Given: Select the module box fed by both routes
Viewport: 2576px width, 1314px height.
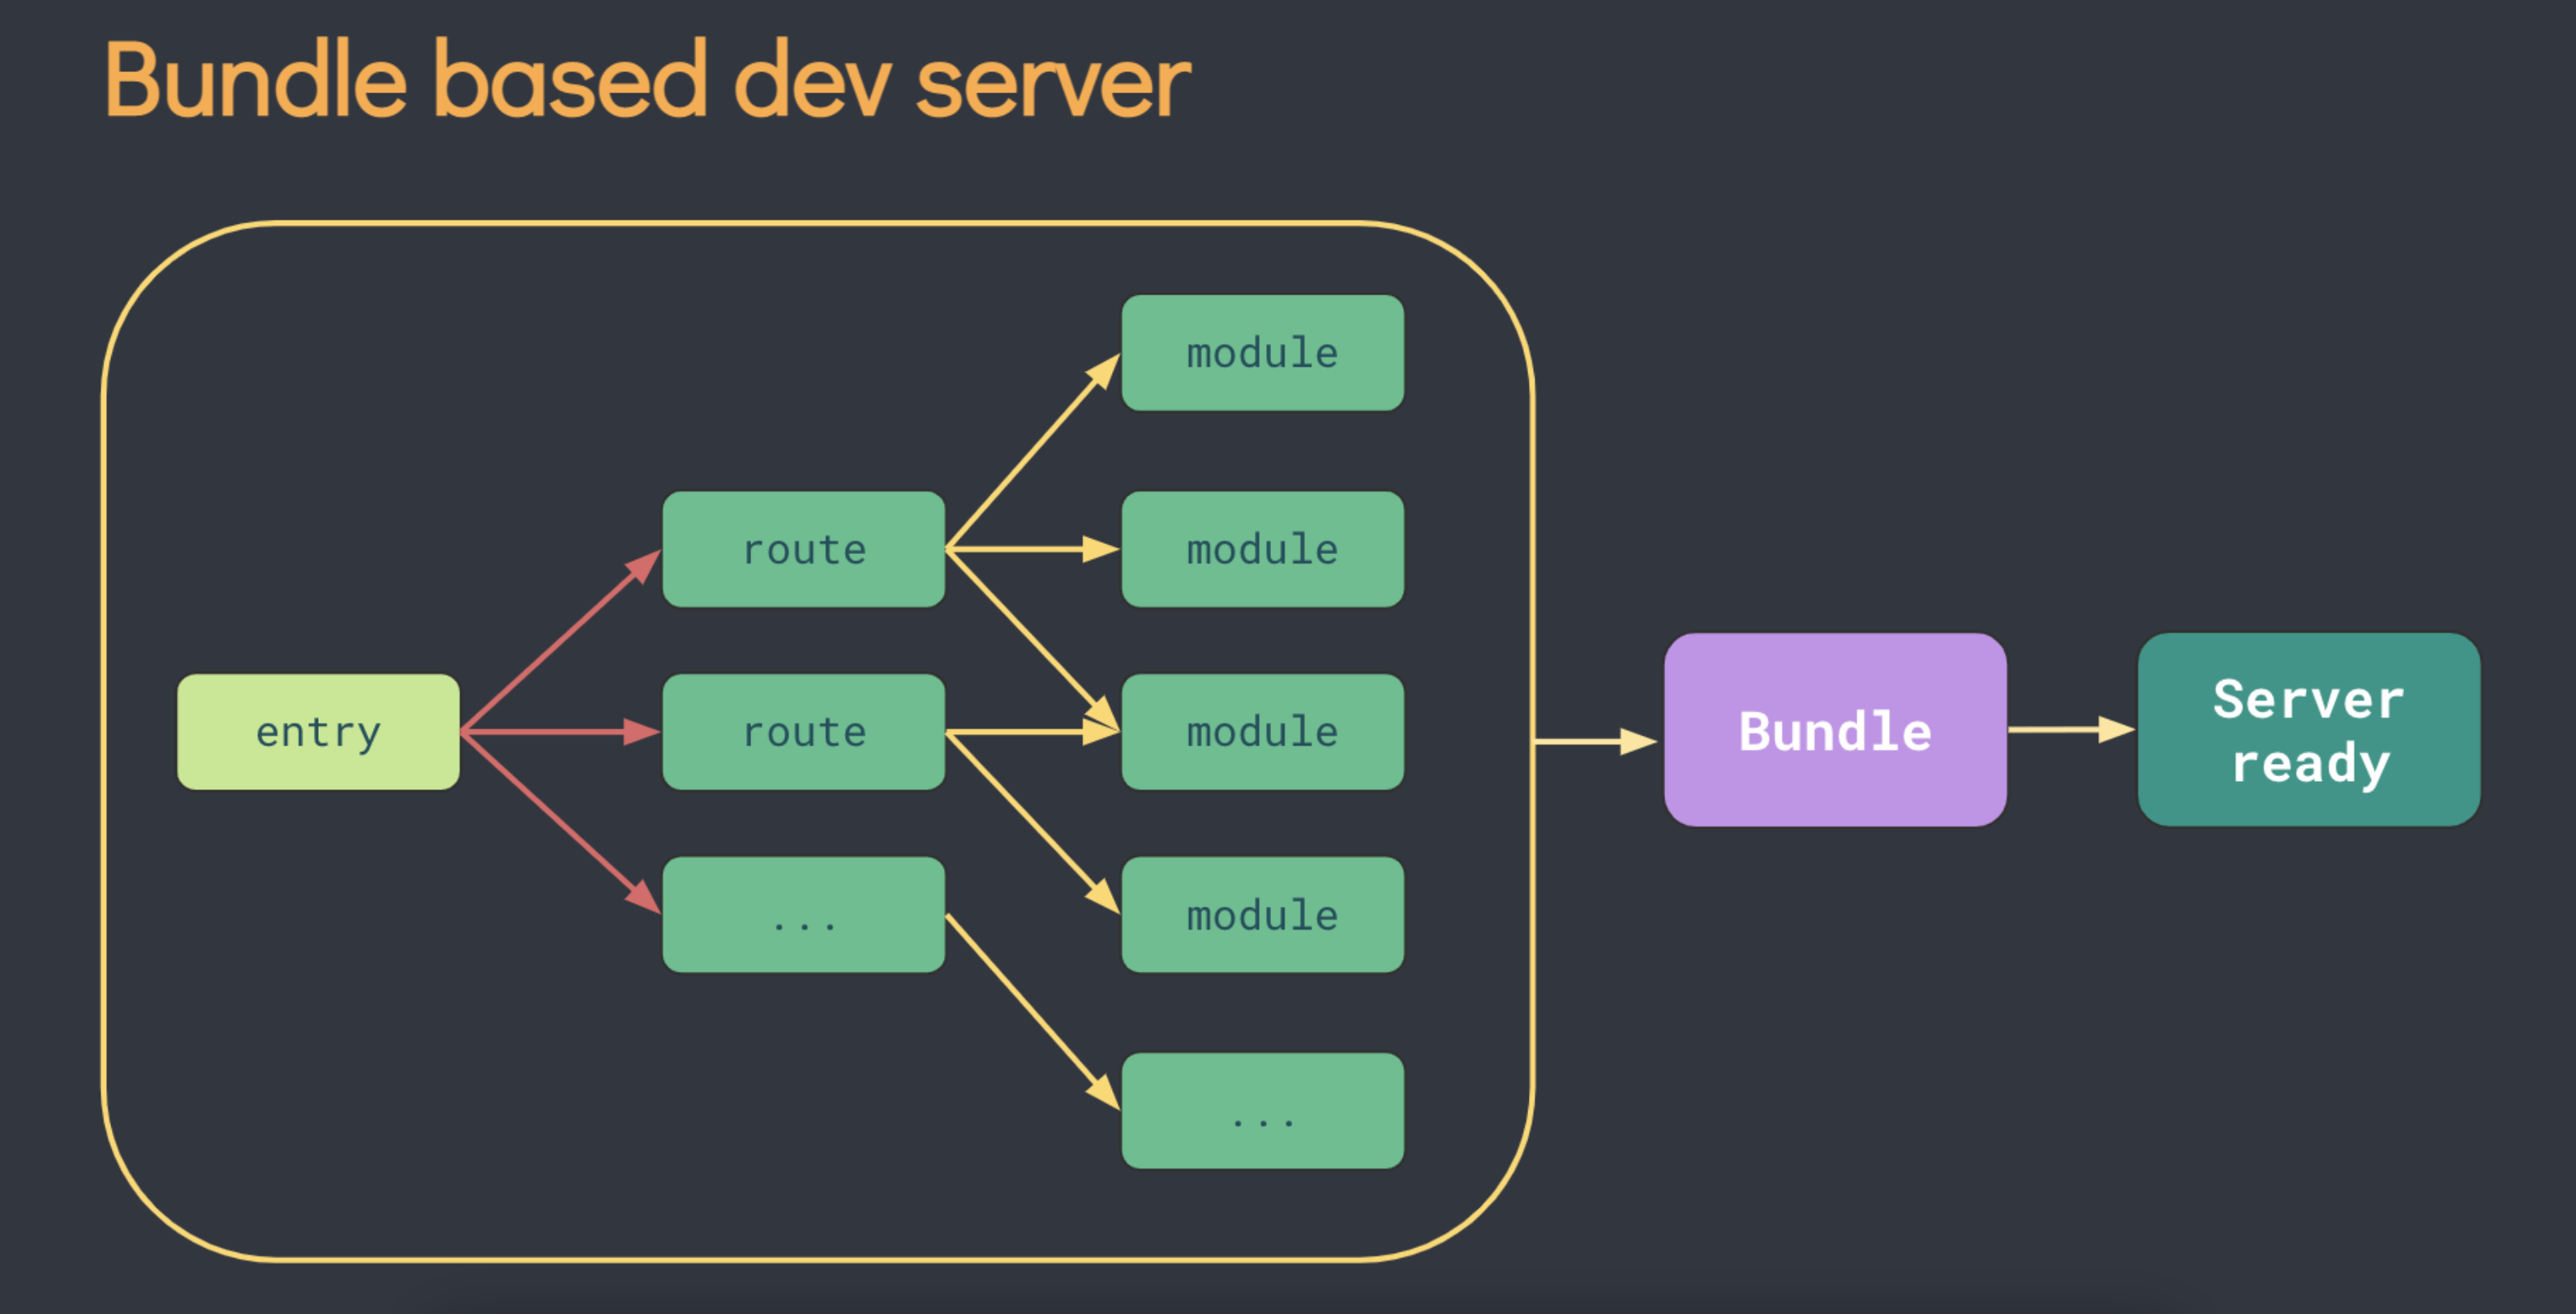Looking at the screenshot, I should click(x=1262, y=732).
